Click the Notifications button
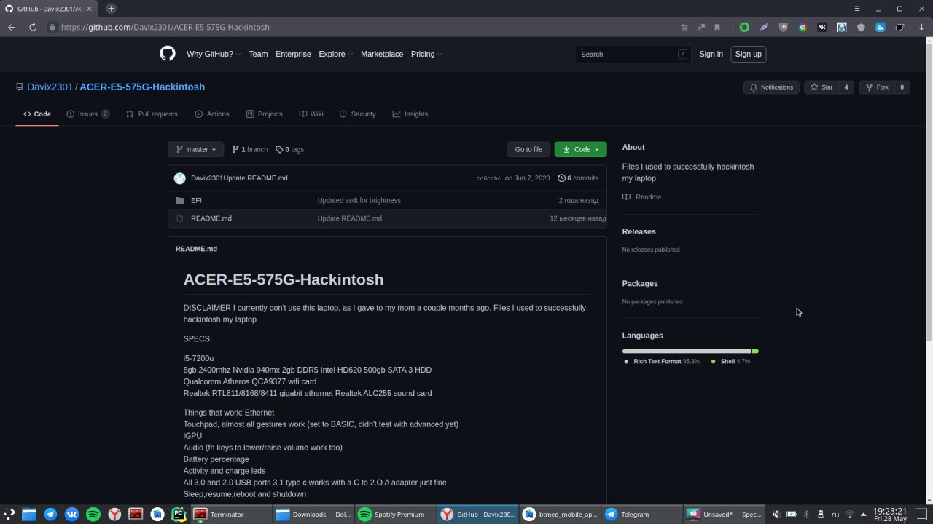The height and width of the screenshot is (524, 933). [x=771, y=87]
